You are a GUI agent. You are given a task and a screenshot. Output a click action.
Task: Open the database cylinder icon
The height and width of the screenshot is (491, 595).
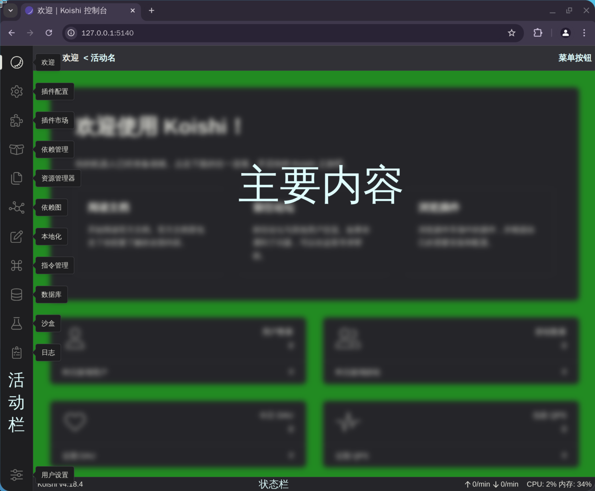[x=17, y=295]
